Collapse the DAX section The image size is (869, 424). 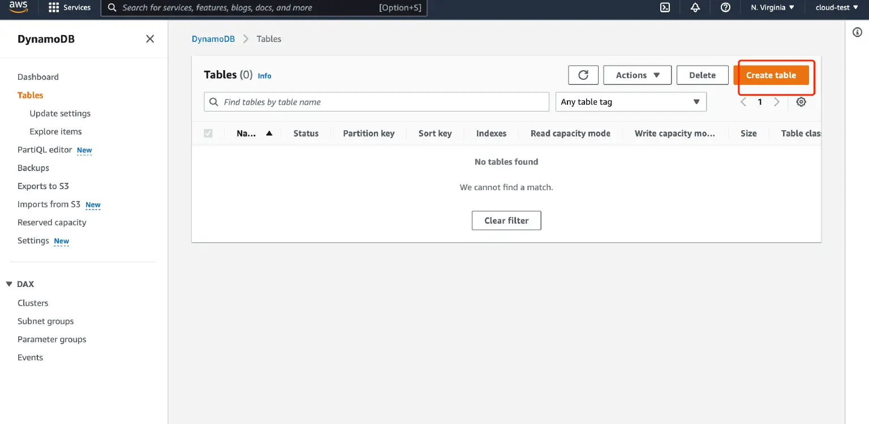8,284
